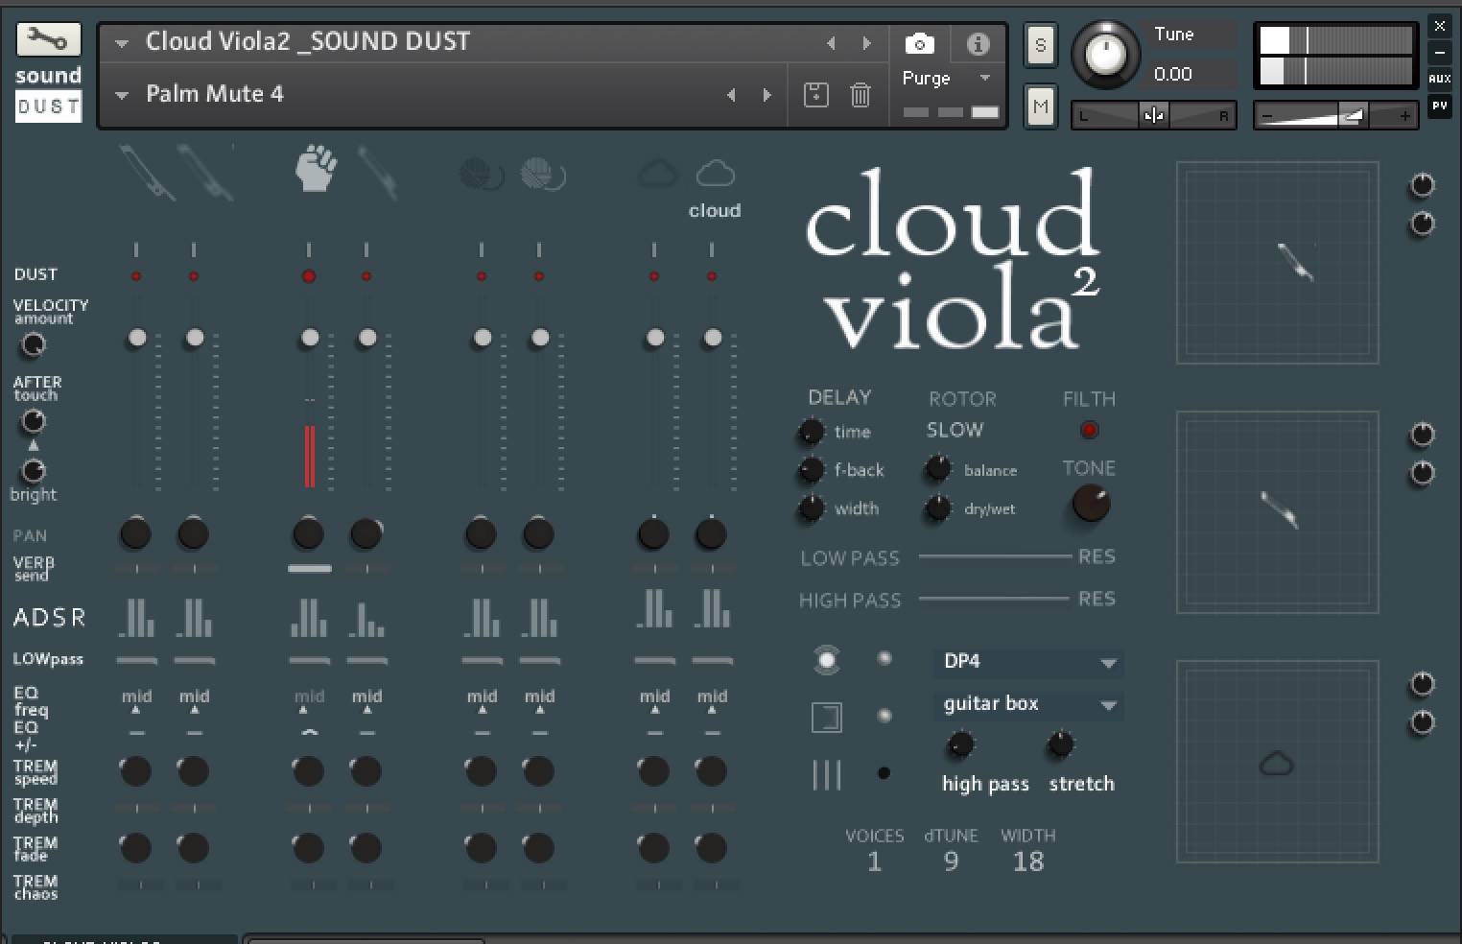This screenshot has height=944, width=1462.
Task: Adjust volume fader of palm mute channel
Action: [x=309, y=338]
